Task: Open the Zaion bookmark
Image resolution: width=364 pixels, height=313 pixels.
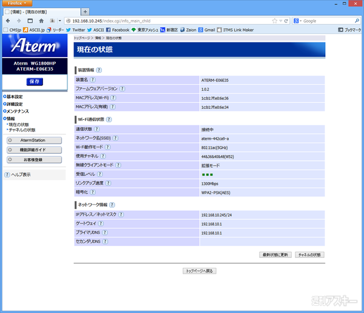Action: [188, 30]
